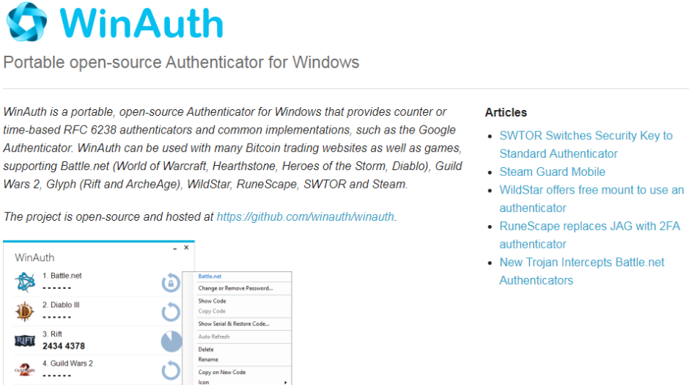
Task: Click the Articles heading
Action: coord(506,112)
